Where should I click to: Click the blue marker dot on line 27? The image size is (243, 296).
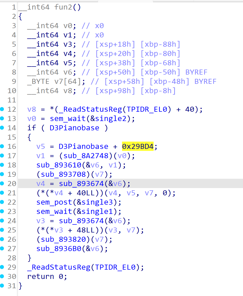tap(2, 249)
